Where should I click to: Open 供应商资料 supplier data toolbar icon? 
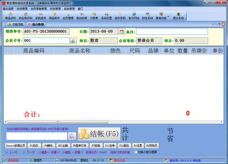tap(26, 16)
